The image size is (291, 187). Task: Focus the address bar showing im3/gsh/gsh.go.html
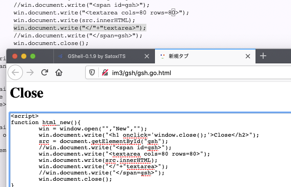click(180, 72)
